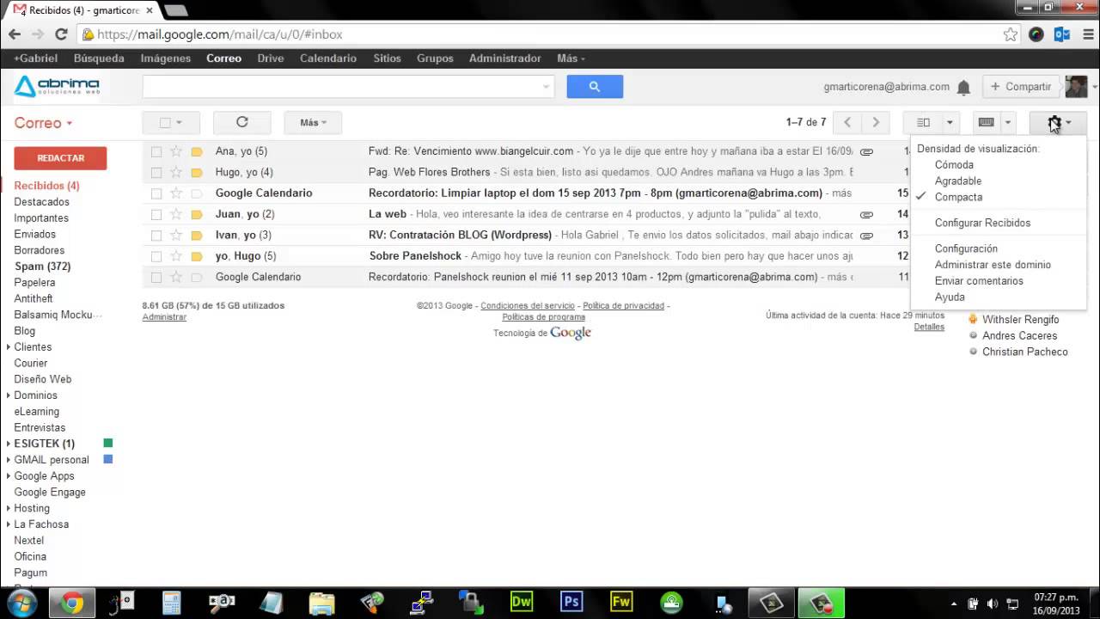
Task: Select Configurar Recibidos menu item
Action: click(982, 223)
